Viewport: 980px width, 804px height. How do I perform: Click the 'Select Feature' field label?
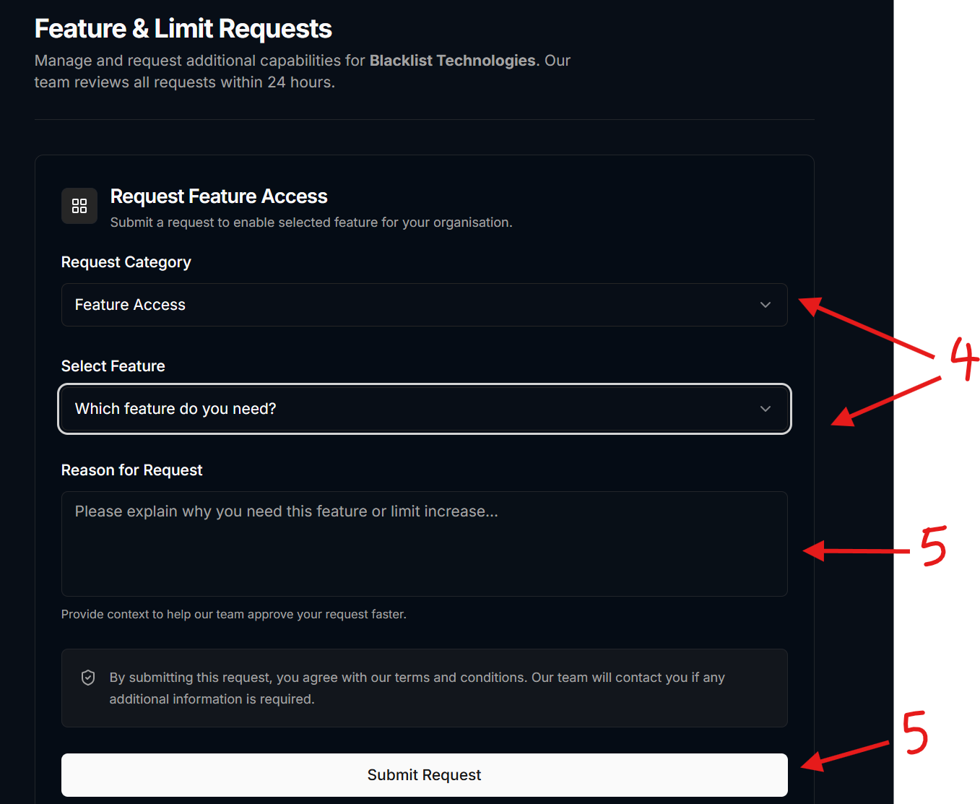coord(113,366)
